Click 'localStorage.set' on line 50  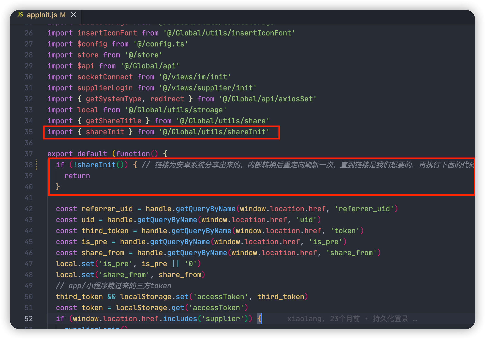click(x=154, y=297)
